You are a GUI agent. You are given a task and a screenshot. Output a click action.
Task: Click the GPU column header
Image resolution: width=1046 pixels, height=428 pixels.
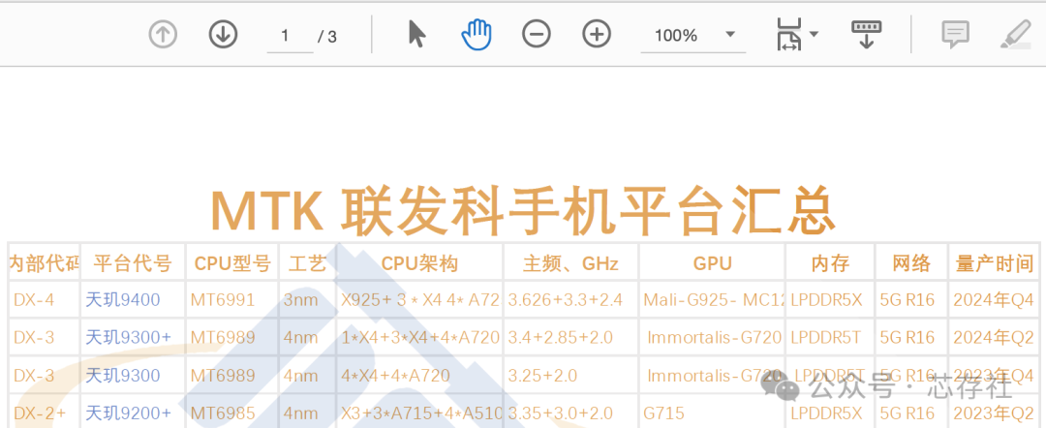[713, 263]
